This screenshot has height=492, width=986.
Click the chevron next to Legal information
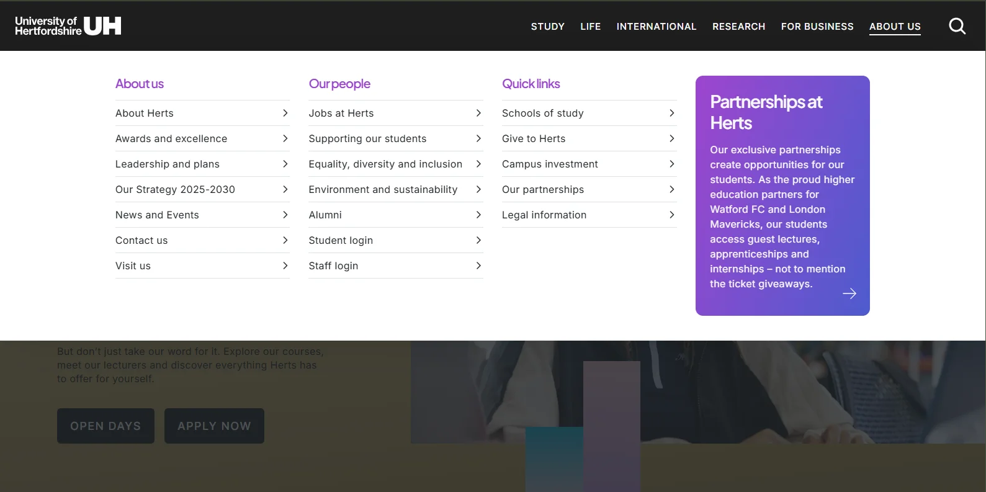[672, 215]
